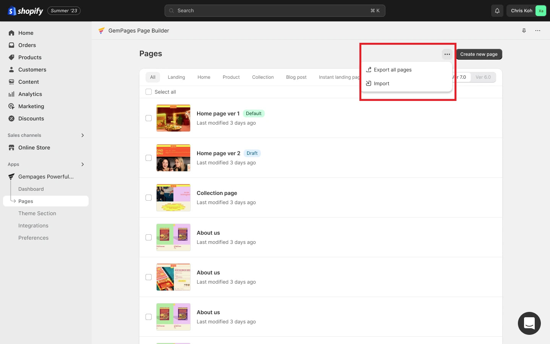The width and height of the screenshot is (550, 344).
Task: Check the Collection page checkbox
Action: tap(149, 198)
